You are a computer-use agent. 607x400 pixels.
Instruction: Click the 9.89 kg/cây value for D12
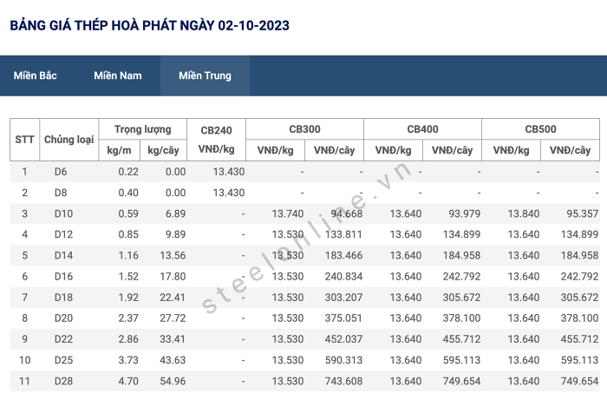click(x=176, y=234)
